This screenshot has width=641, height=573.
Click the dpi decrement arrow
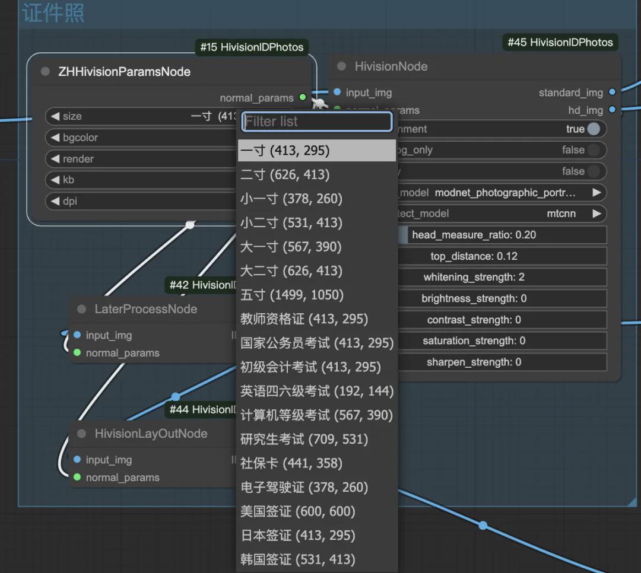click(55, 200)
